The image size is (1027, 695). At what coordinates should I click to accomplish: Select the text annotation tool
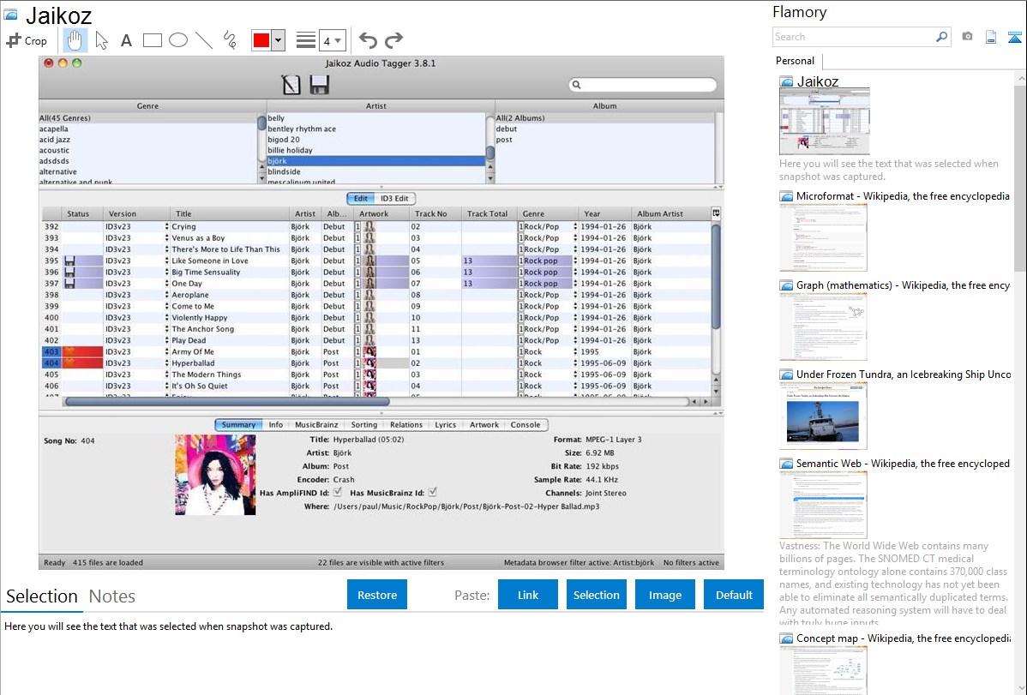pos(126,40)
